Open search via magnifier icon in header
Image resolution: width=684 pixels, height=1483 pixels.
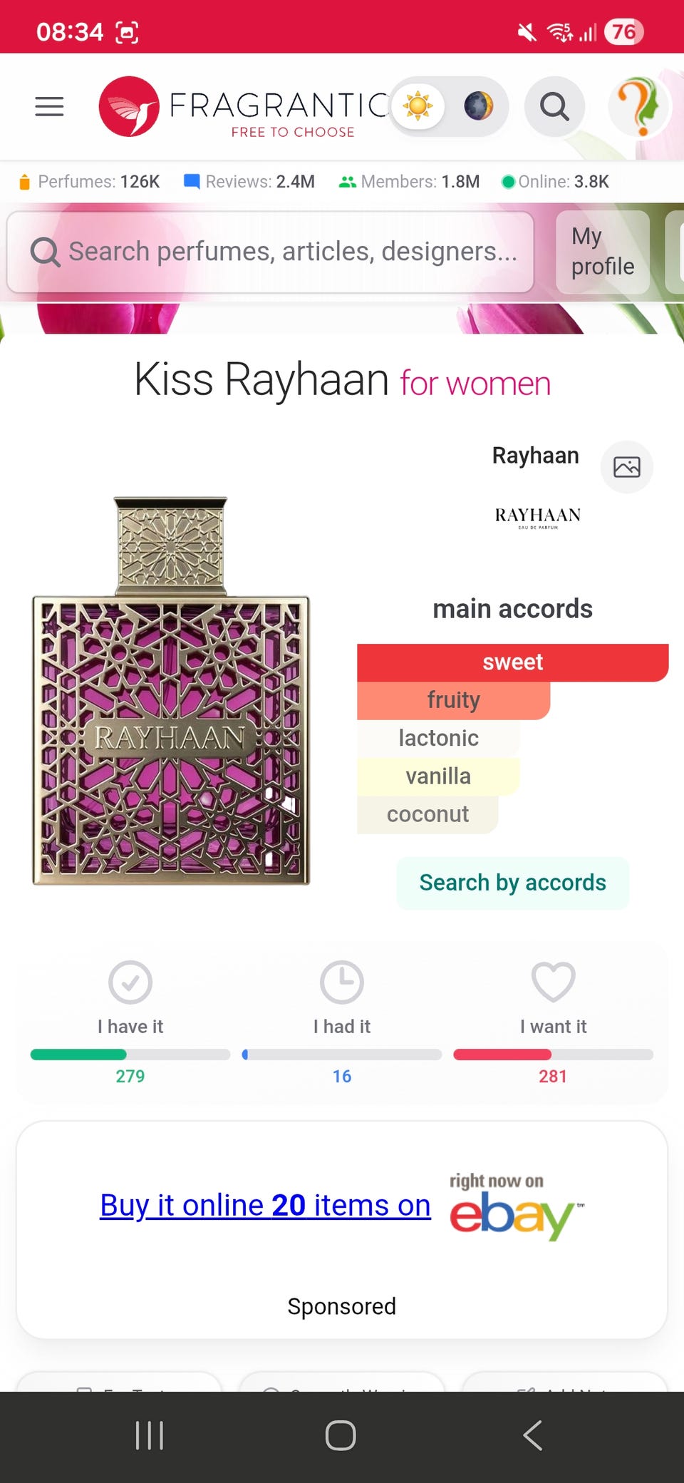[x=554, y=107]
